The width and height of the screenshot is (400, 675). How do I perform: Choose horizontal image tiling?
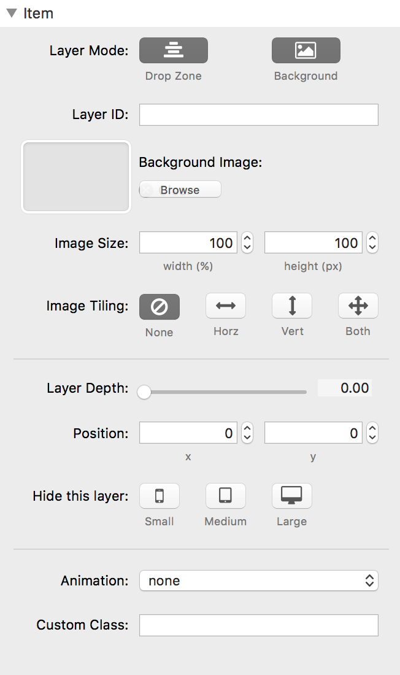click(226, 306)
